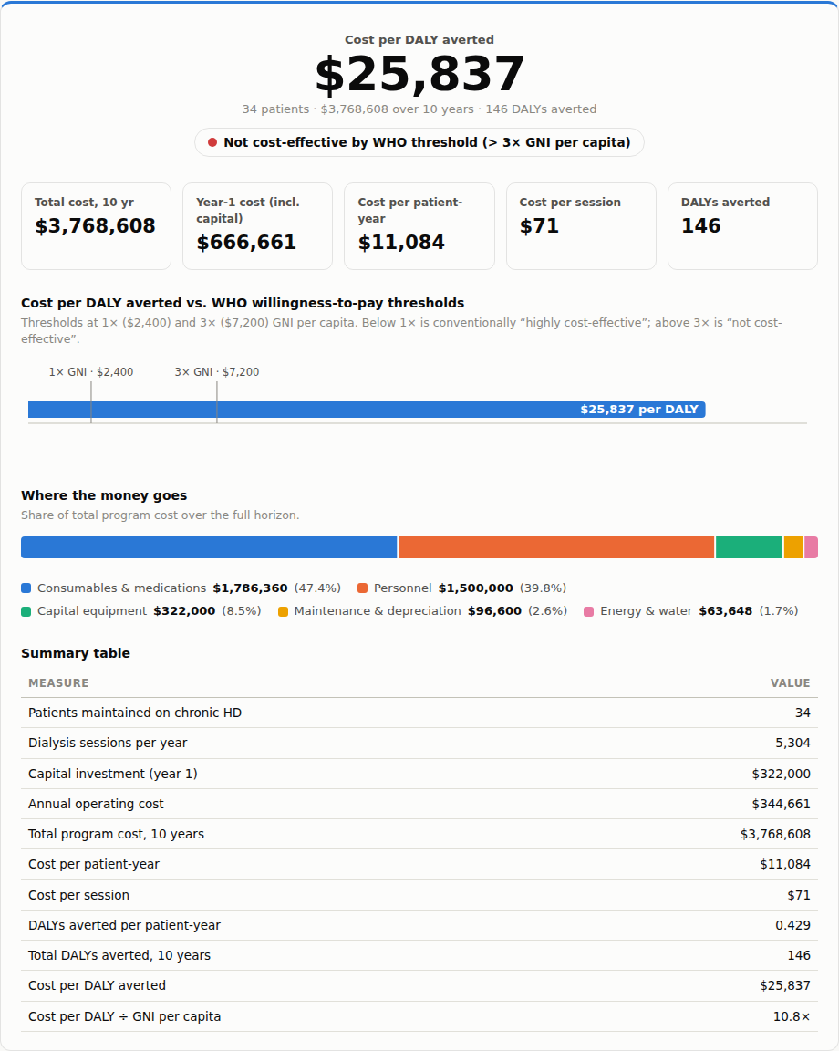839x1051 pixels.
Task: Click the 'Cost per DALY averted' table row label
Action: tap(98, 985)
